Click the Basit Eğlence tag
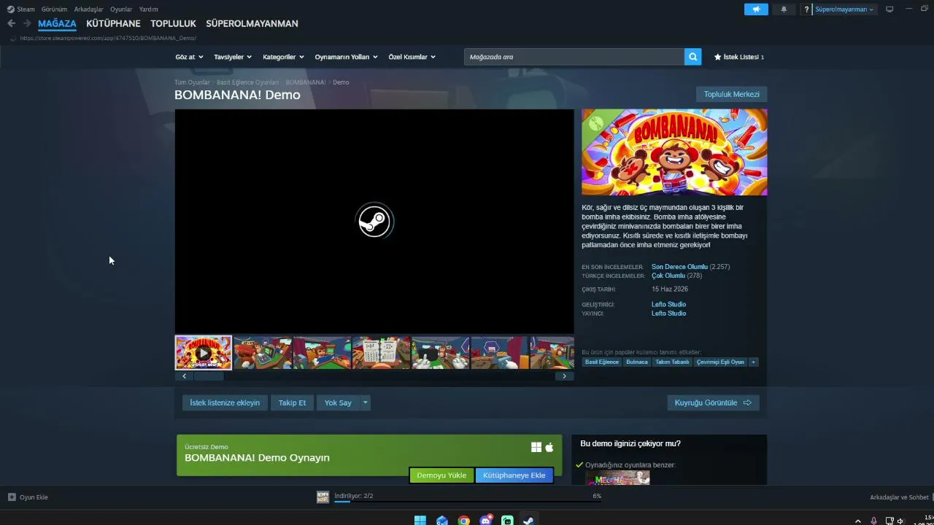Screen dimensions: 934x525 (x=602, y=362)
